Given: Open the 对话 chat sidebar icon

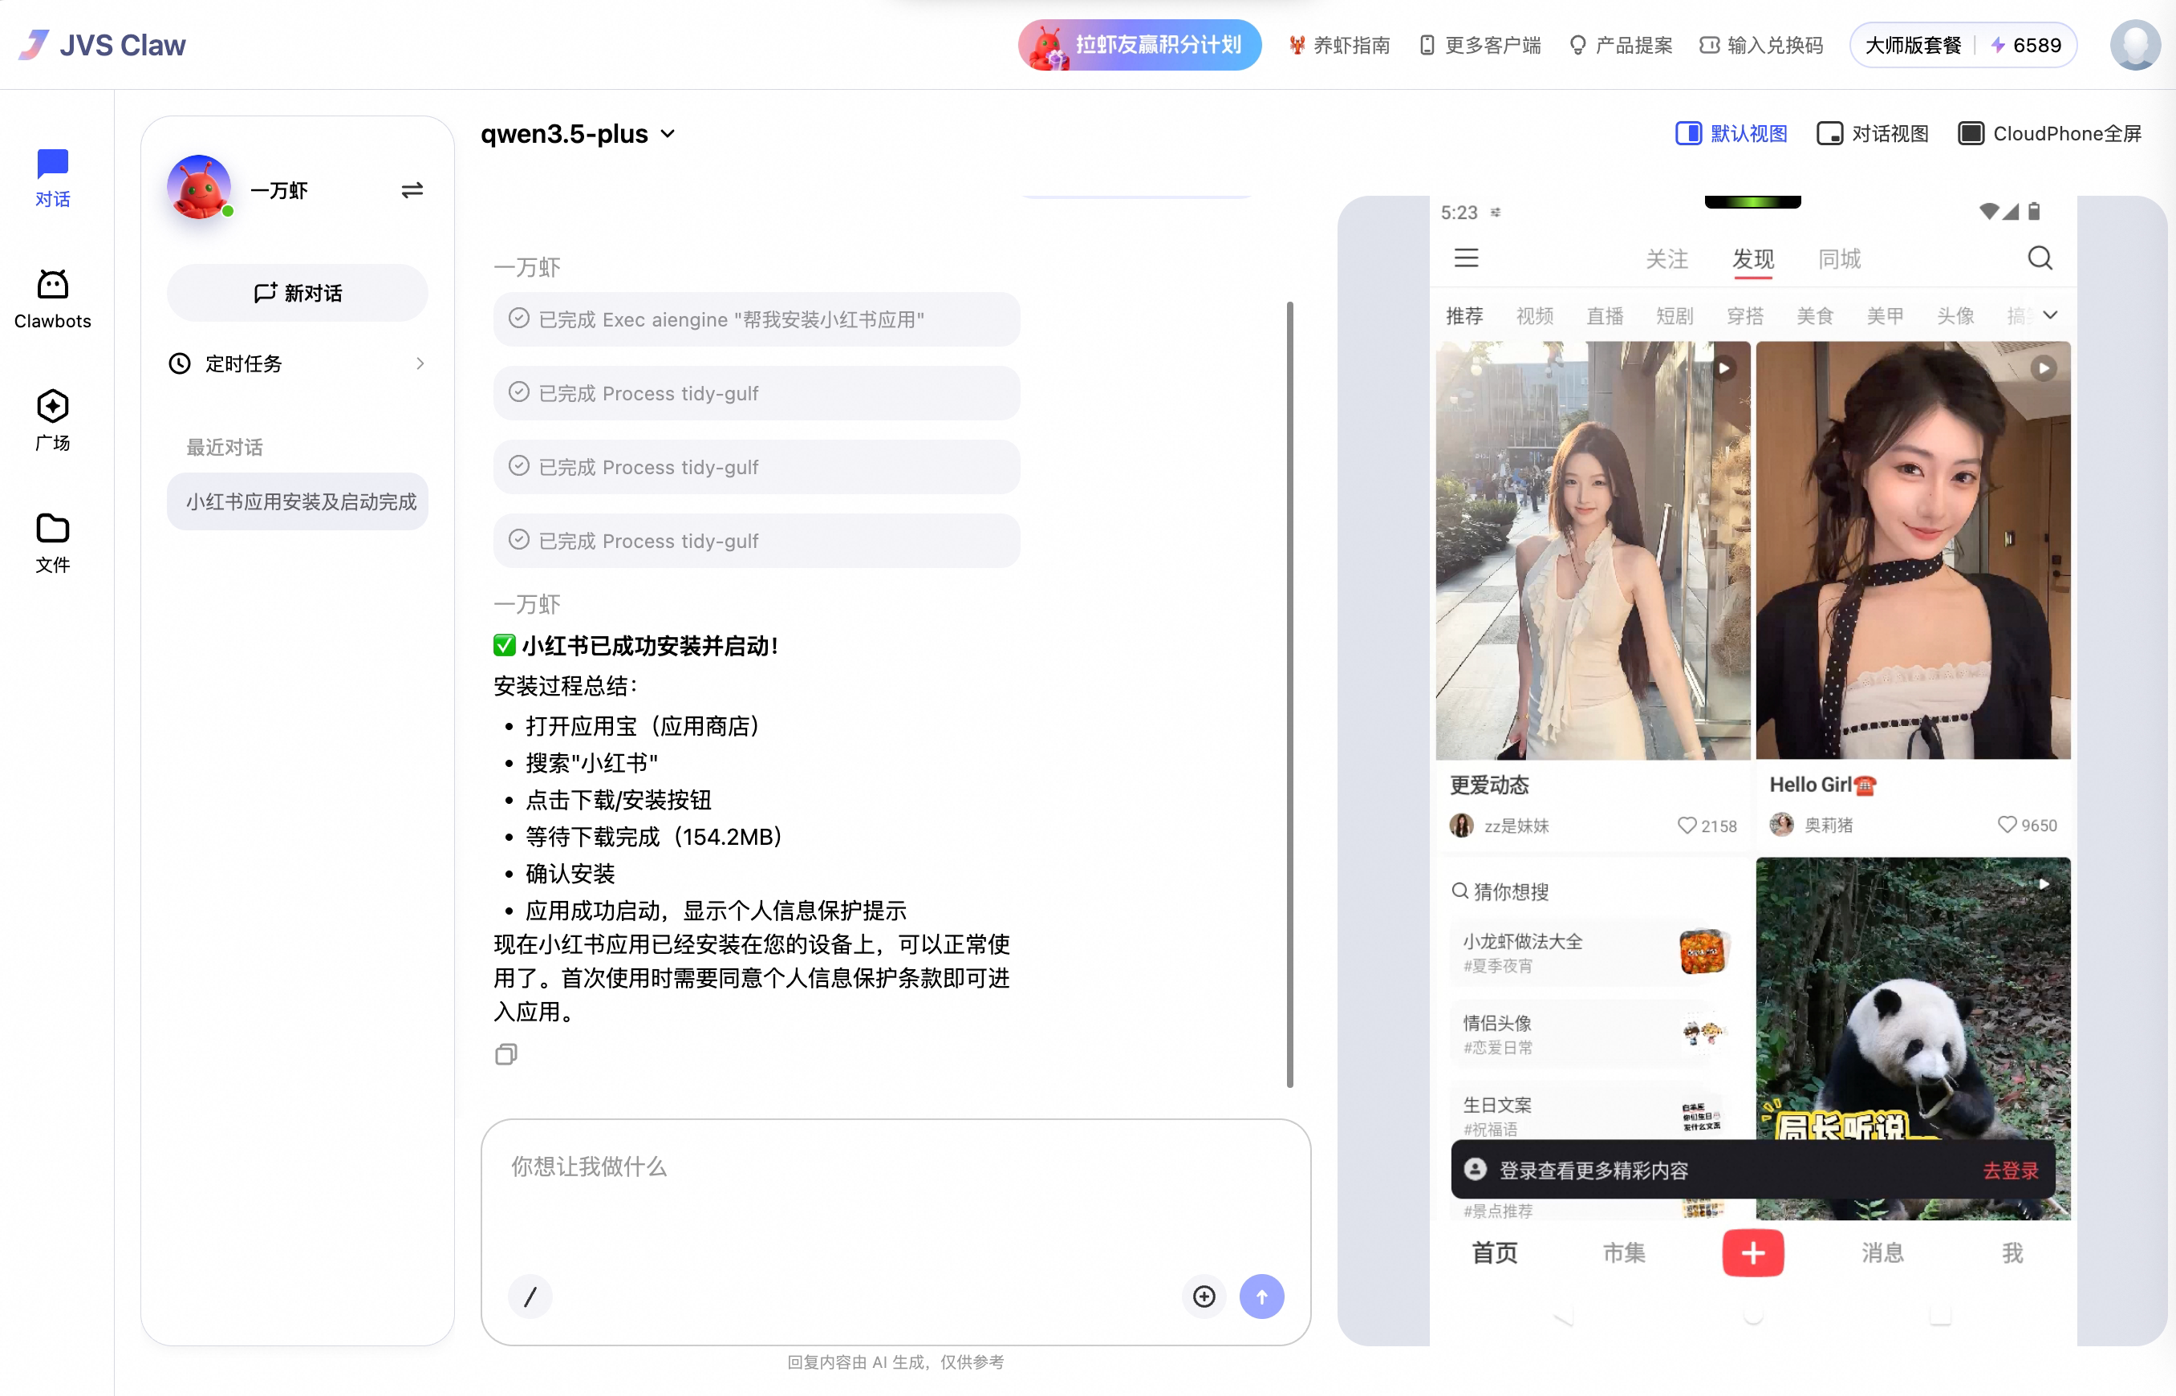Looking at the screenshot, I should pyautogui.click(x=53, y=179).
